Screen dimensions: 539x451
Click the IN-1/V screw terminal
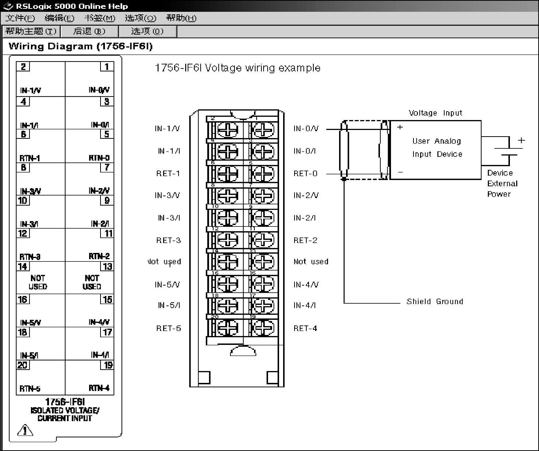point(228,130)
